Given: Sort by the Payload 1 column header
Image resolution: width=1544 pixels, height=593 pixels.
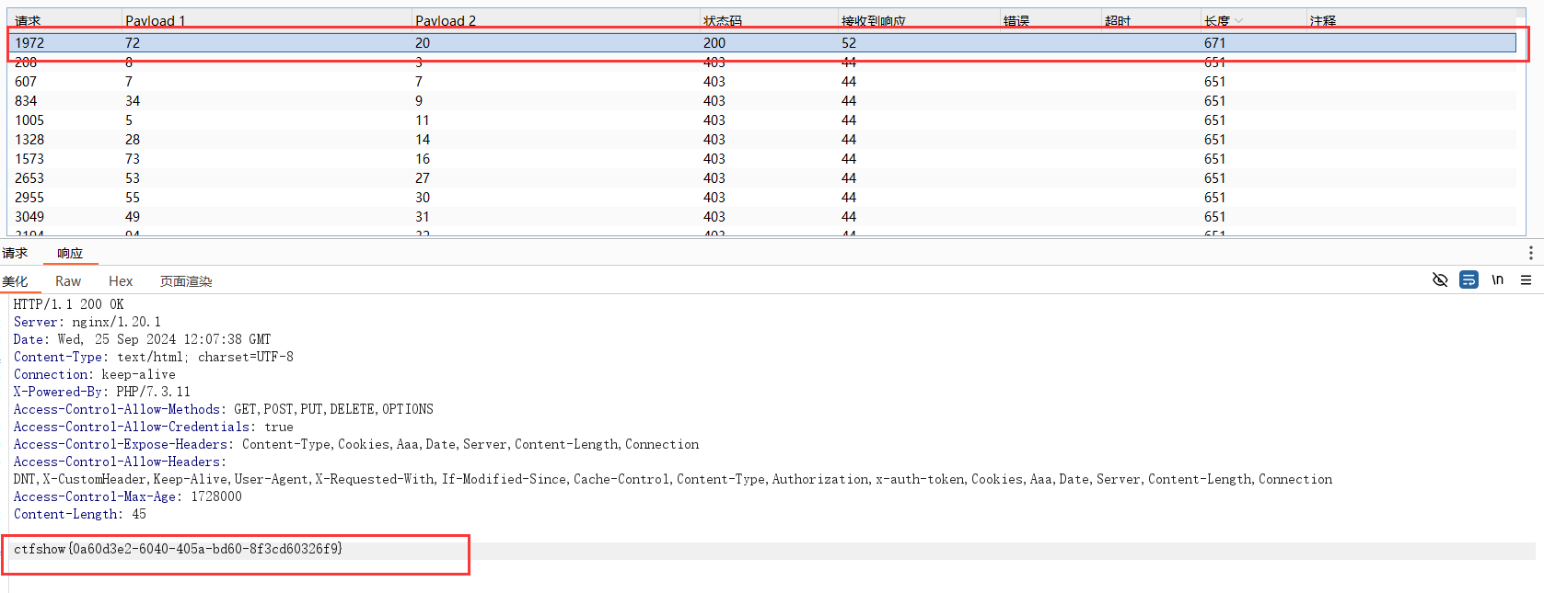Looking at the screenshot, I should (155, 21).
